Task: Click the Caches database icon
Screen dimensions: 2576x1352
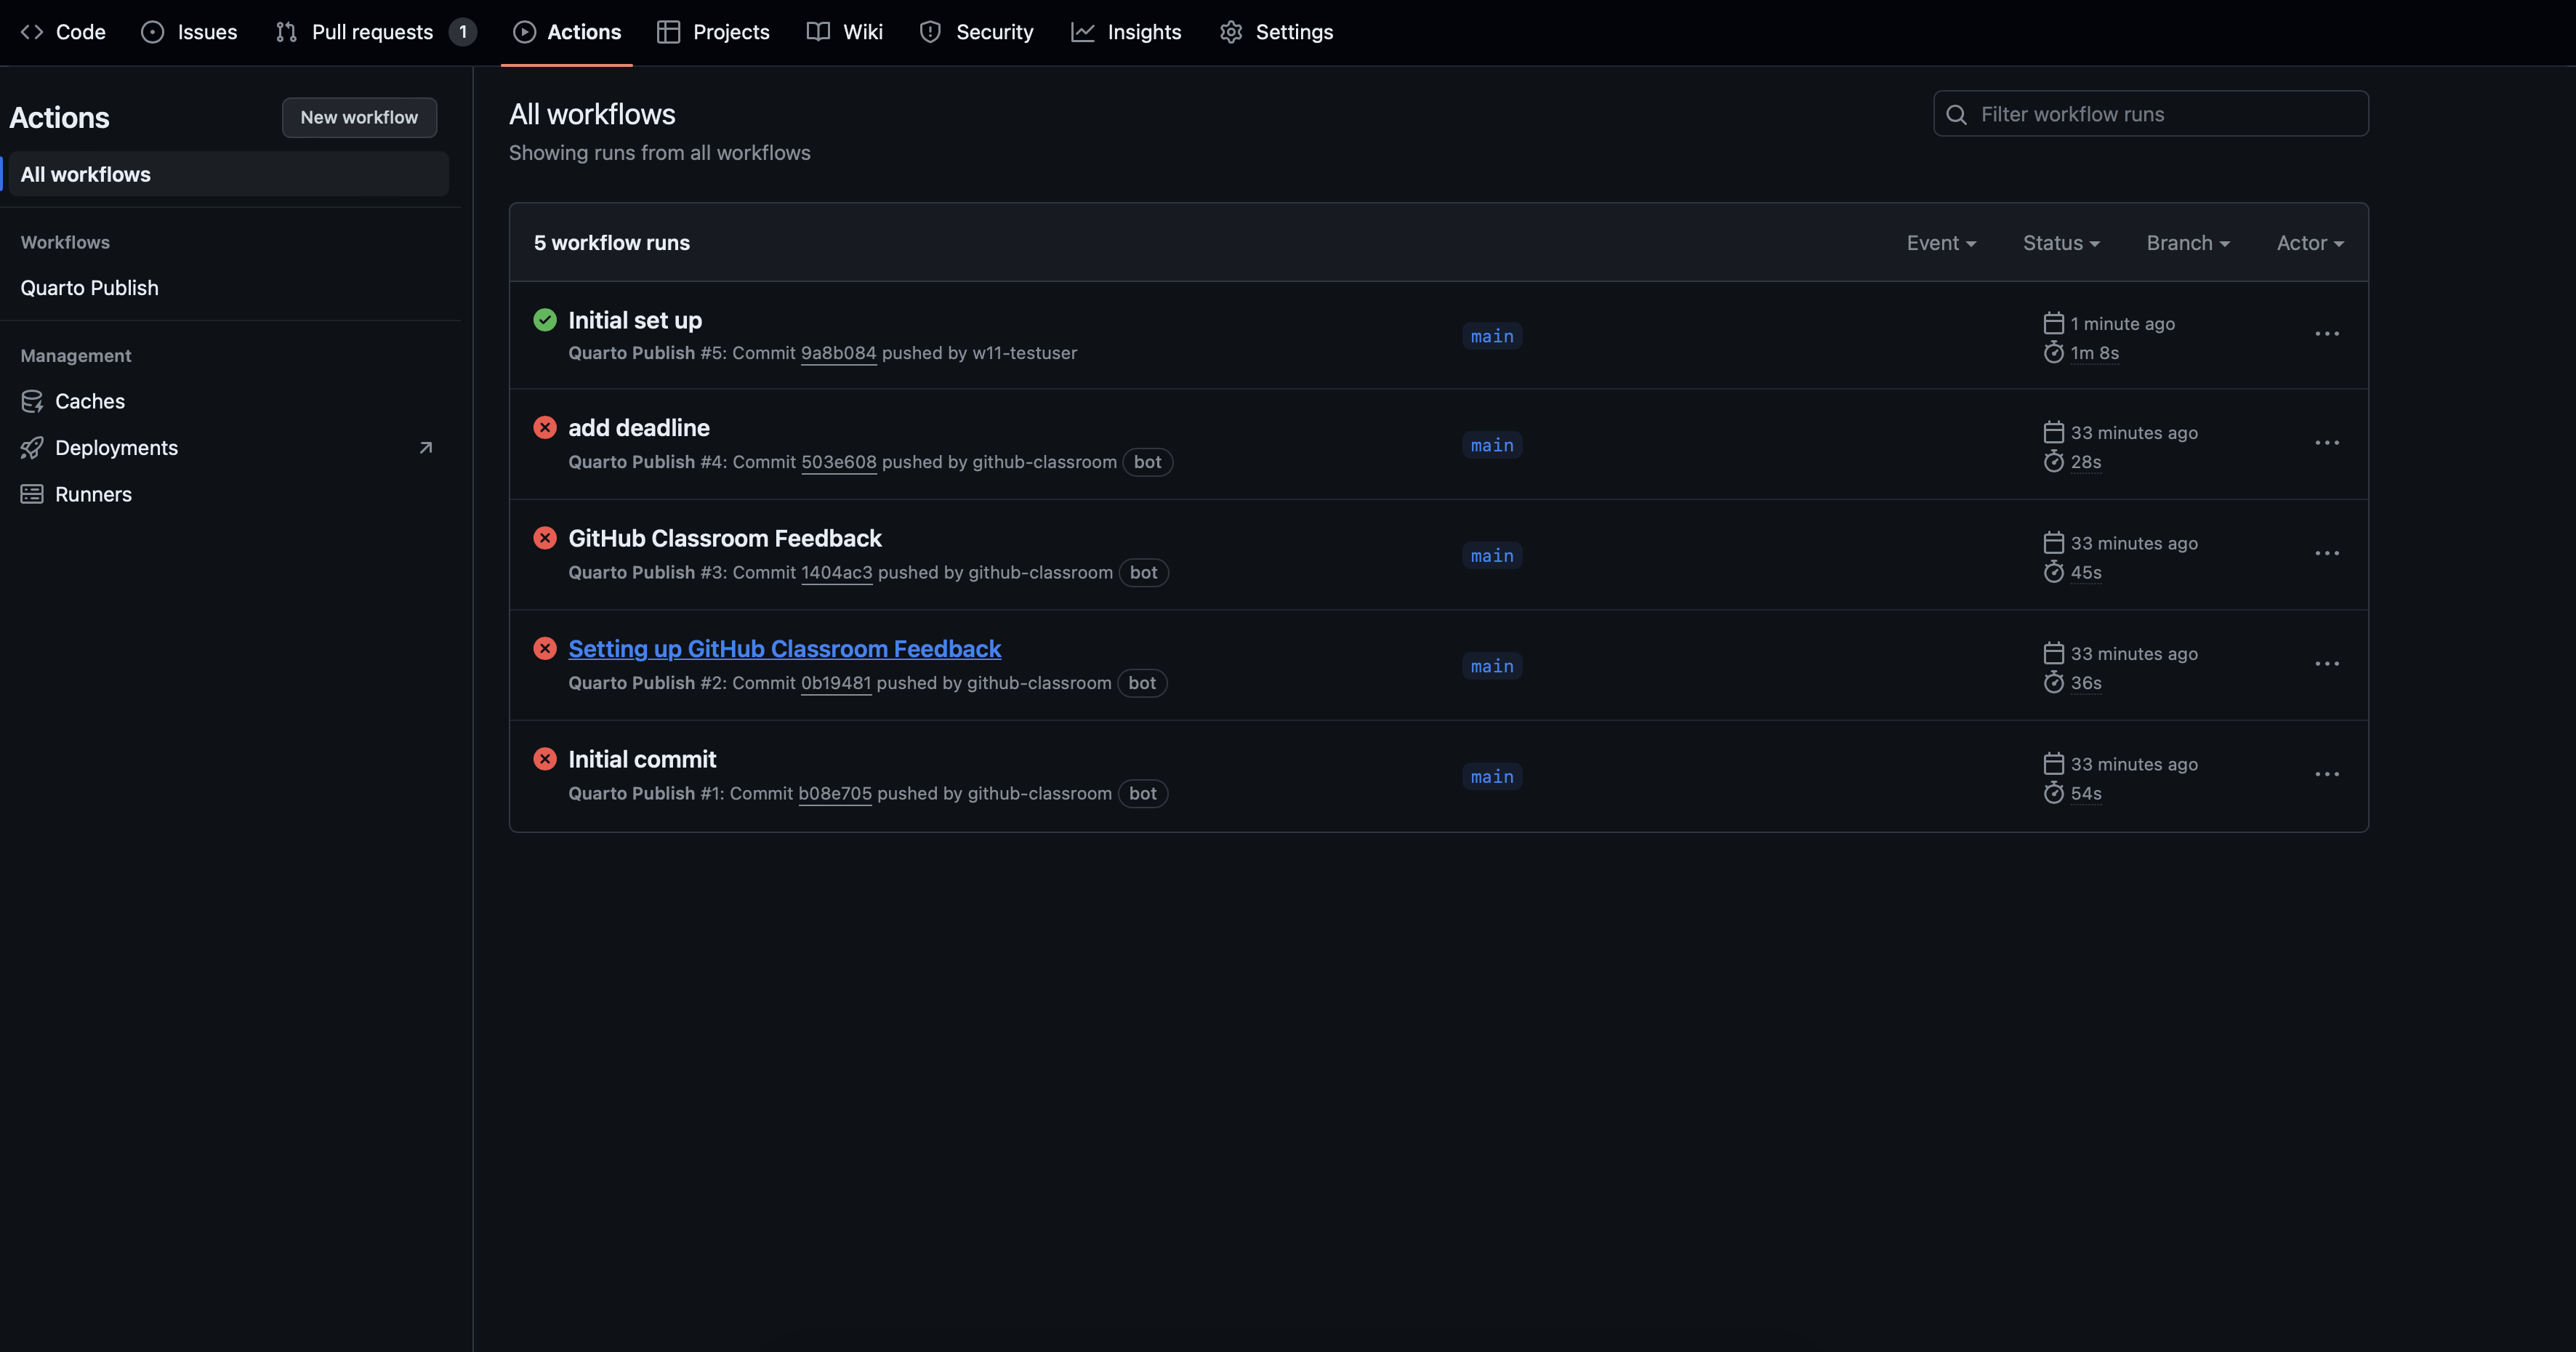Action: click(32, 401)
